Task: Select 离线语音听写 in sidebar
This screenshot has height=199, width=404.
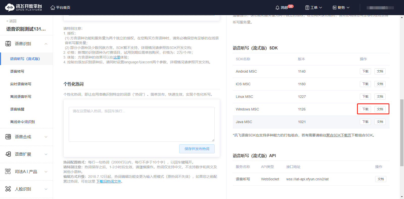Action: click(x=21, y=97)
